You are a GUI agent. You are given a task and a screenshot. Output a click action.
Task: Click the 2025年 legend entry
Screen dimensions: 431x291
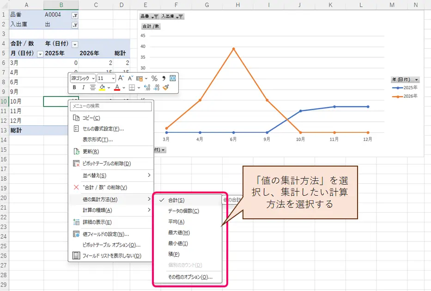click(405, 87)
